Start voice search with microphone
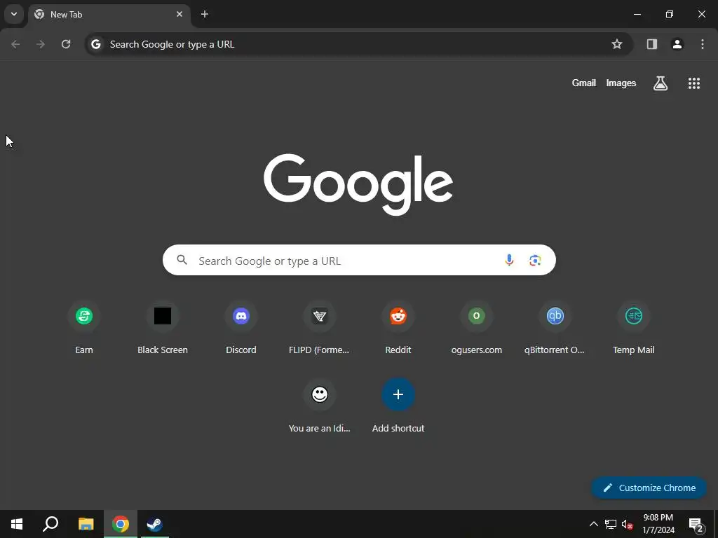The image size is (718, 538). point(509,260)
